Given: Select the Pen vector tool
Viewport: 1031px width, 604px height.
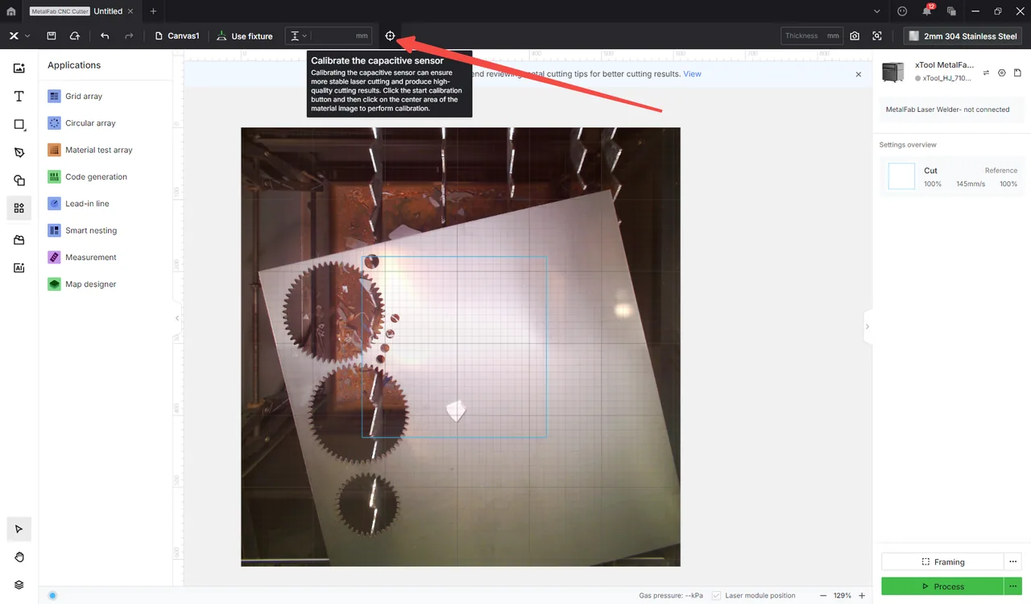Looking at the screenshot, I should click(x=19, y=152).
